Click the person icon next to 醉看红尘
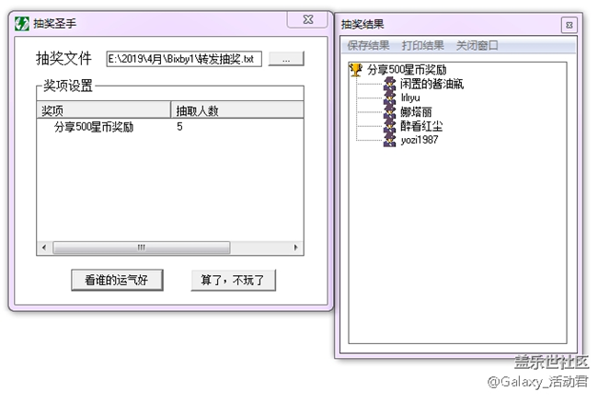This screenshot has height=403, width=598. (x=389, y=126)
